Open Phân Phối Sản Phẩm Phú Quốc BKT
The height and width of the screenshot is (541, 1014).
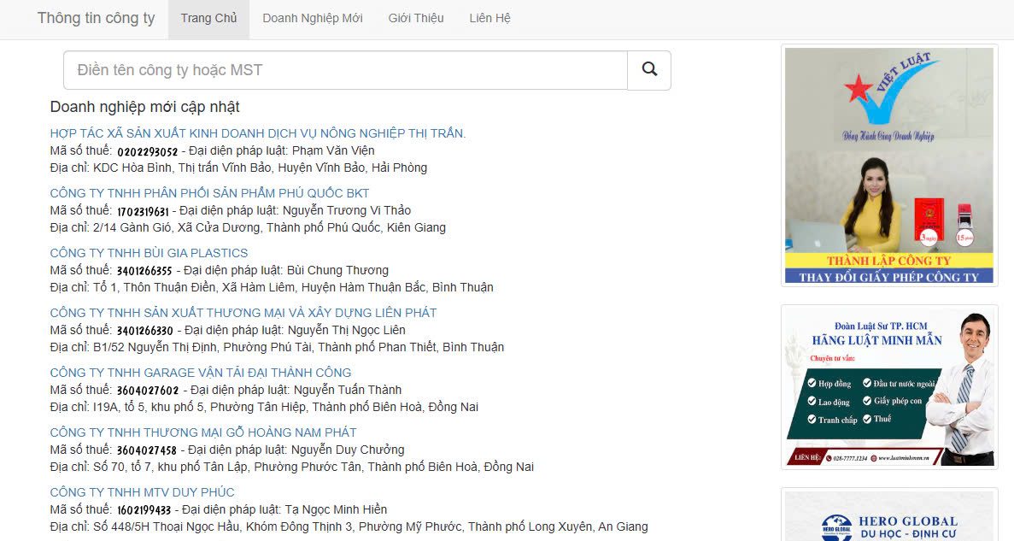(x=209, y=193)
